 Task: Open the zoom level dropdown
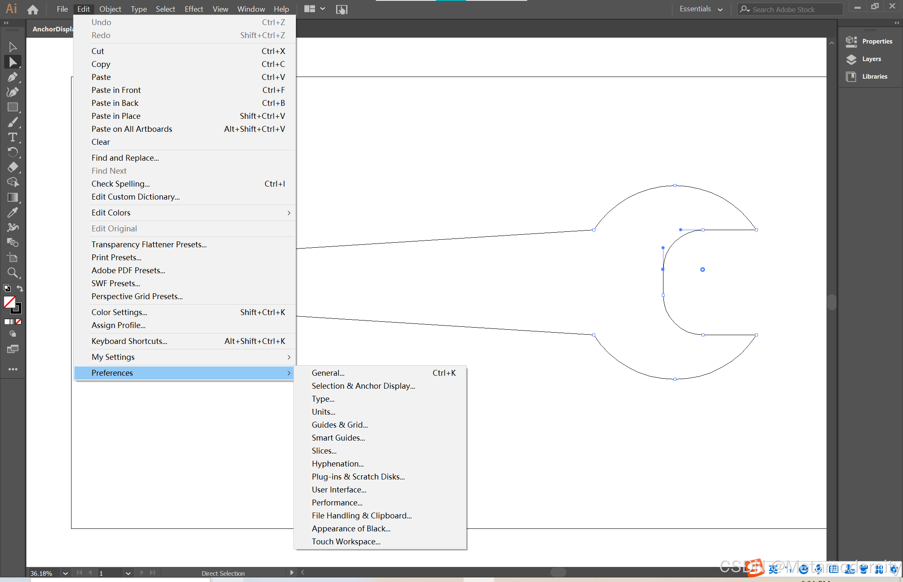65,573
